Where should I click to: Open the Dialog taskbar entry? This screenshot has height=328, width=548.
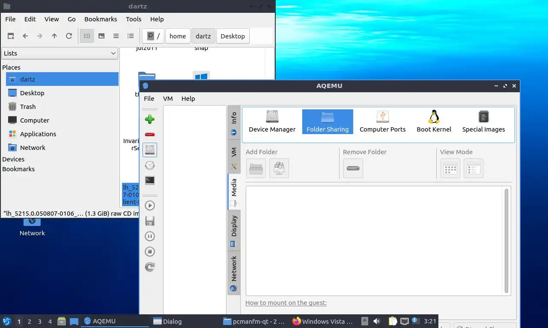[184, 321]
